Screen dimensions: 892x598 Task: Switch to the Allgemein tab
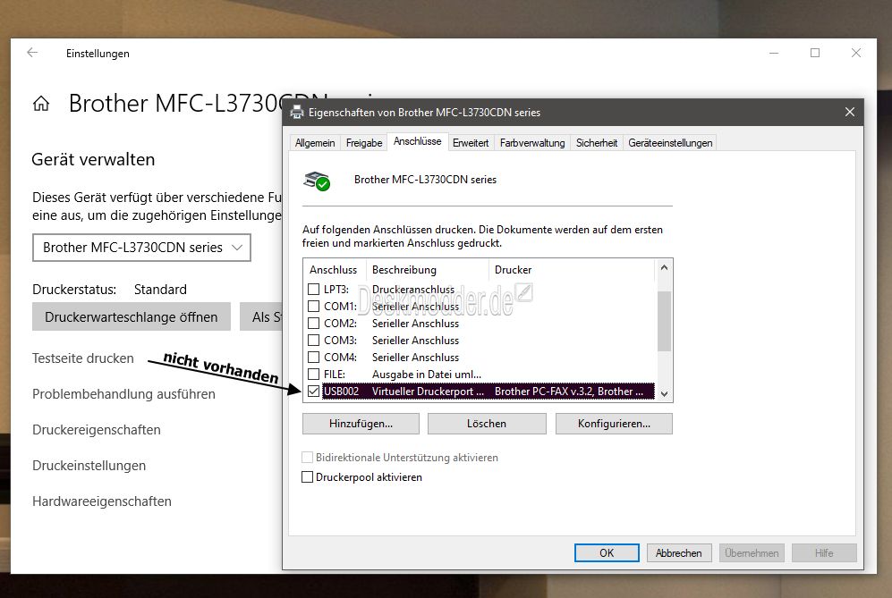tap(315, 143)
